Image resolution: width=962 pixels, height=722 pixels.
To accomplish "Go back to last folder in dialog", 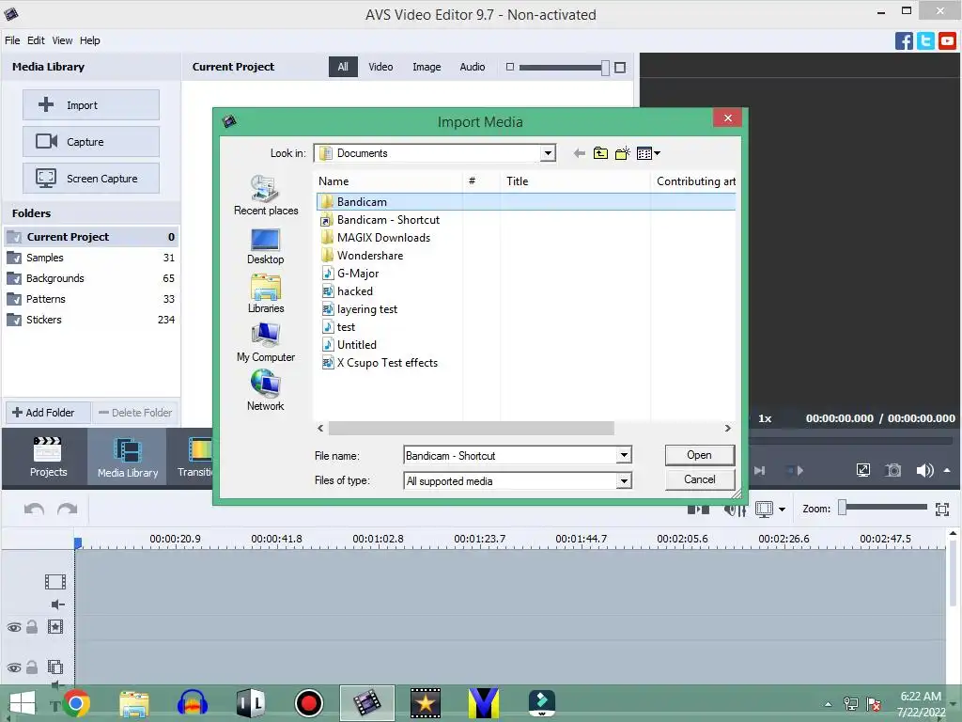I will 579,153.
